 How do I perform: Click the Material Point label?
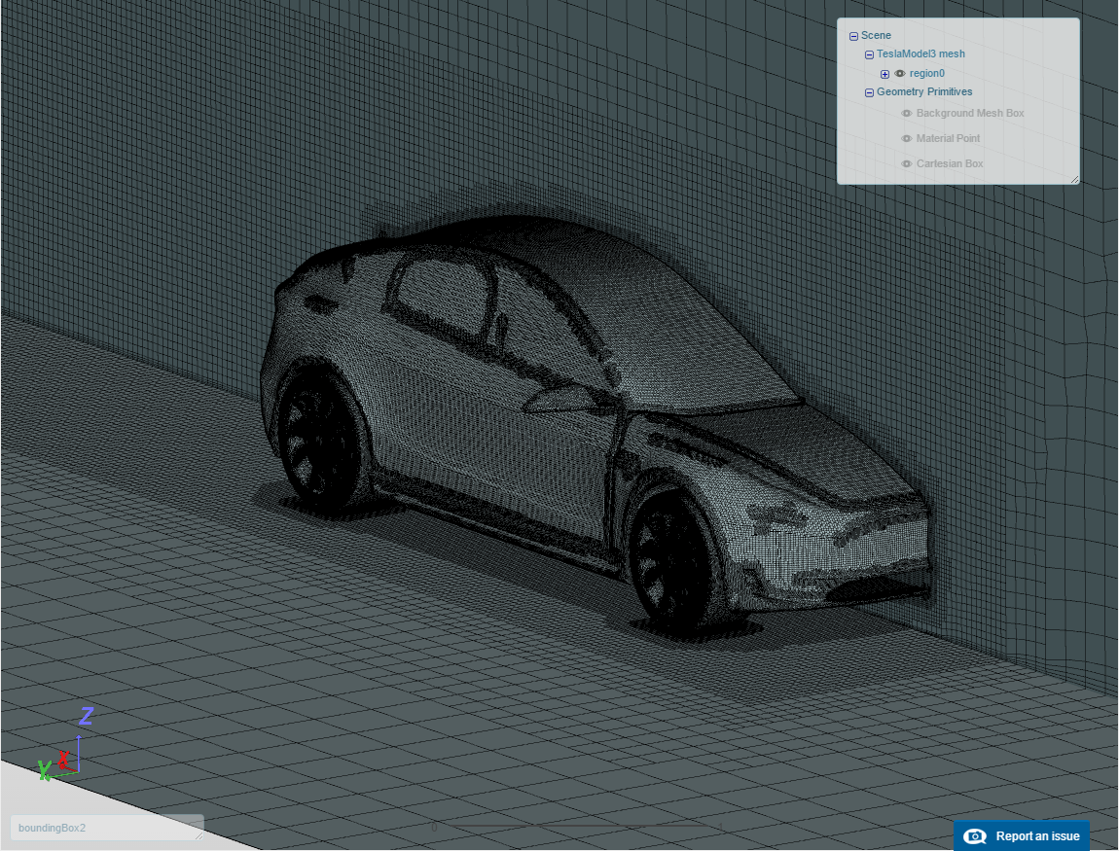[x=948, y=138]
